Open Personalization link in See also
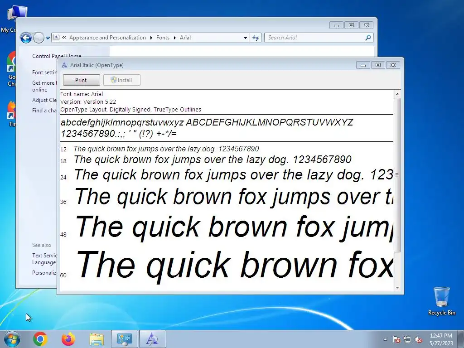Image resolution: width=464 pixels, height=348 pixels. point(44,272)
